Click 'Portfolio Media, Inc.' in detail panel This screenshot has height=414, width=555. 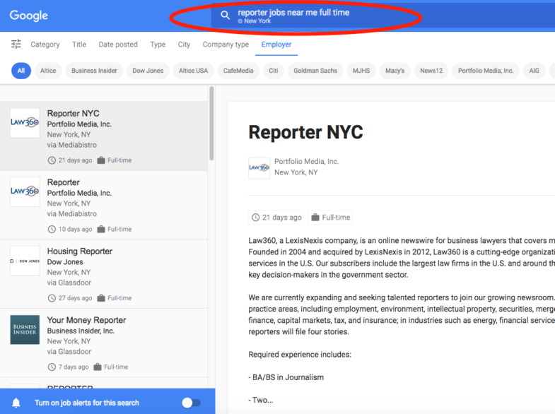(307, 162)
